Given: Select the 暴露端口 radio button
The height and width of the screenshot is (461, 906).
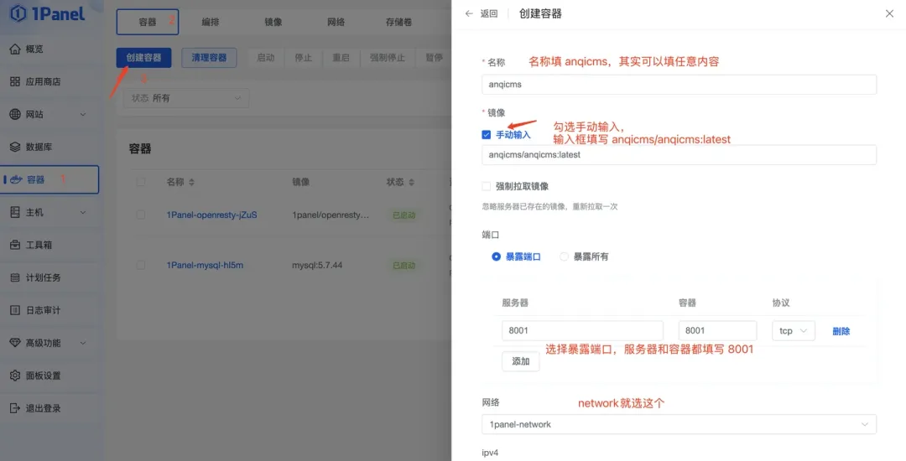Looking at the screenshot, I should click(496, 256).
